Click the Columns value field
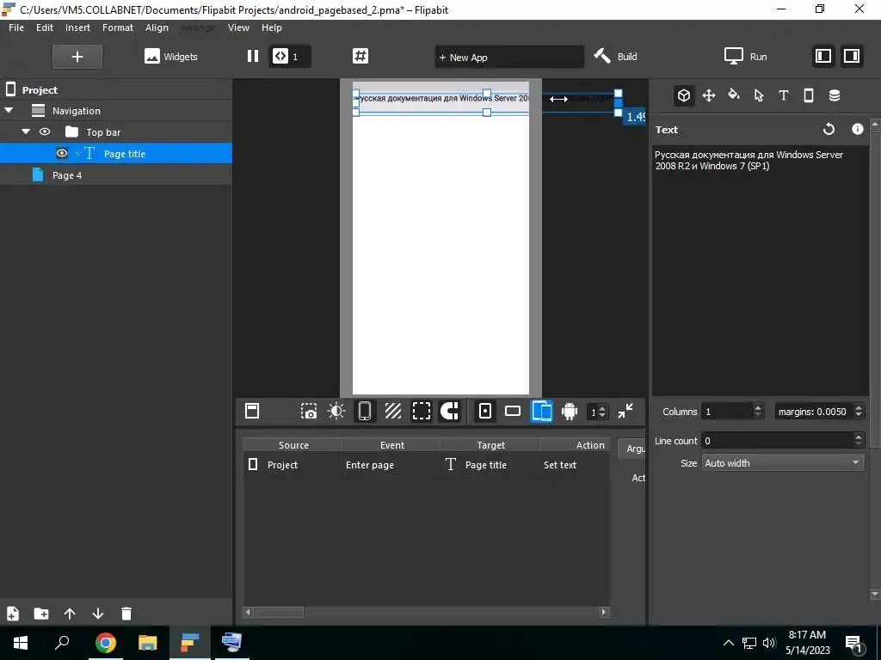This screenshot has height=660, width=881. click(726, 412)
